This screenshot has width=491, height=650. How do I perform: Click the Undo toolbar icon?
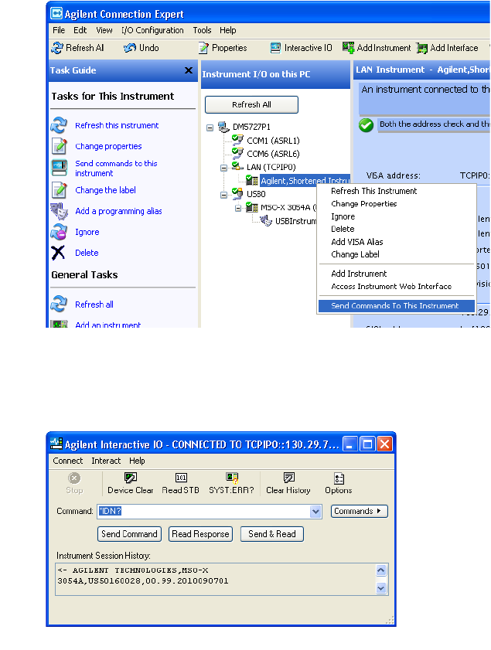[x=130, y=48]
